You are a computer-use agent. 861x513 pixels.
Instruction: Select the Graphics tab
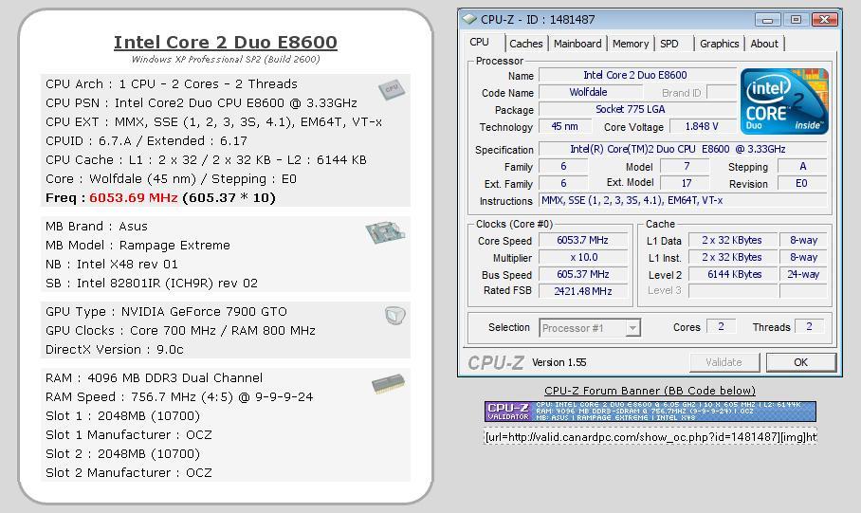pyautogui.click(x=719, y=44)
